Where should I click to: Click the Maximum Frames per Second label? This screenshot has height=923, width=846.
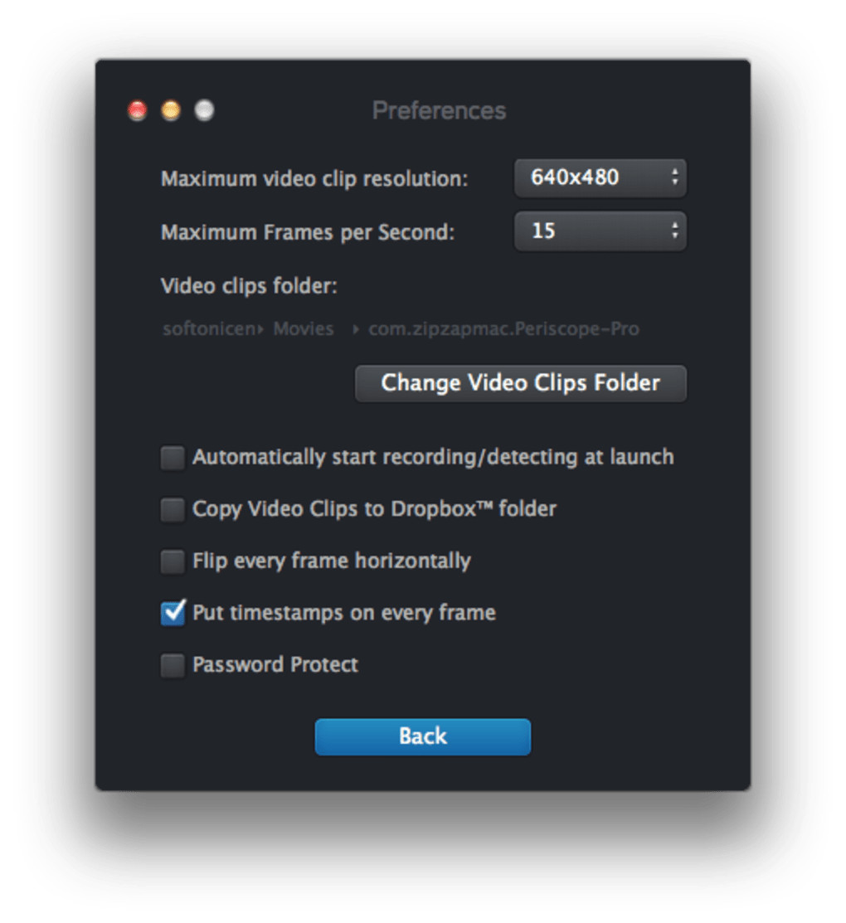308,232
